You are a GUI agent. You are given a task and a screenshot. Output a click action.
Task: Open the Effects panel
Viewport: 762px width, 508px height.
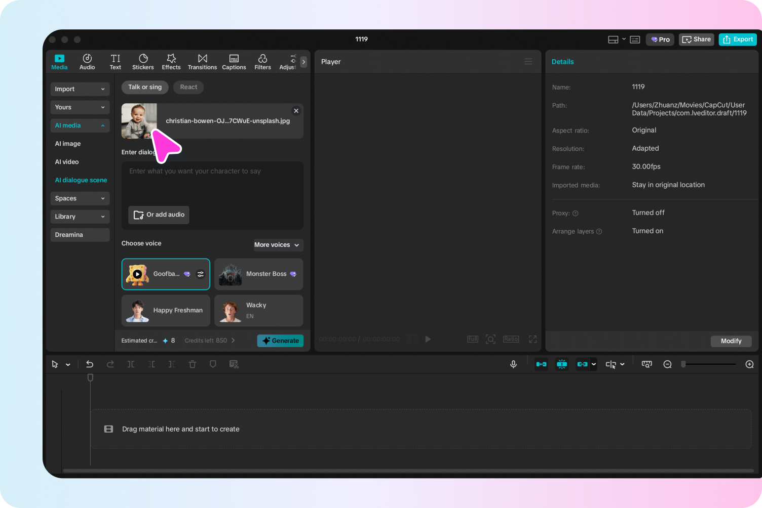(171, 61)
